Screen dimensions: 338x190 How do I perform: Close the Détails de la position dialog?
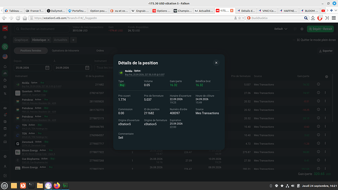tap(216, 63)
